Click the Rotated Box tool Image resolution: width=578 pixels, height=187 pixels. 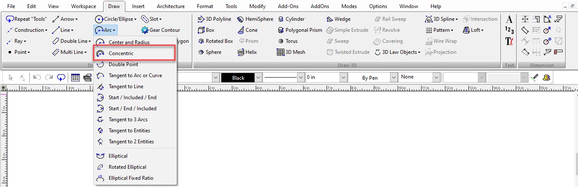(x=216, y=41)
